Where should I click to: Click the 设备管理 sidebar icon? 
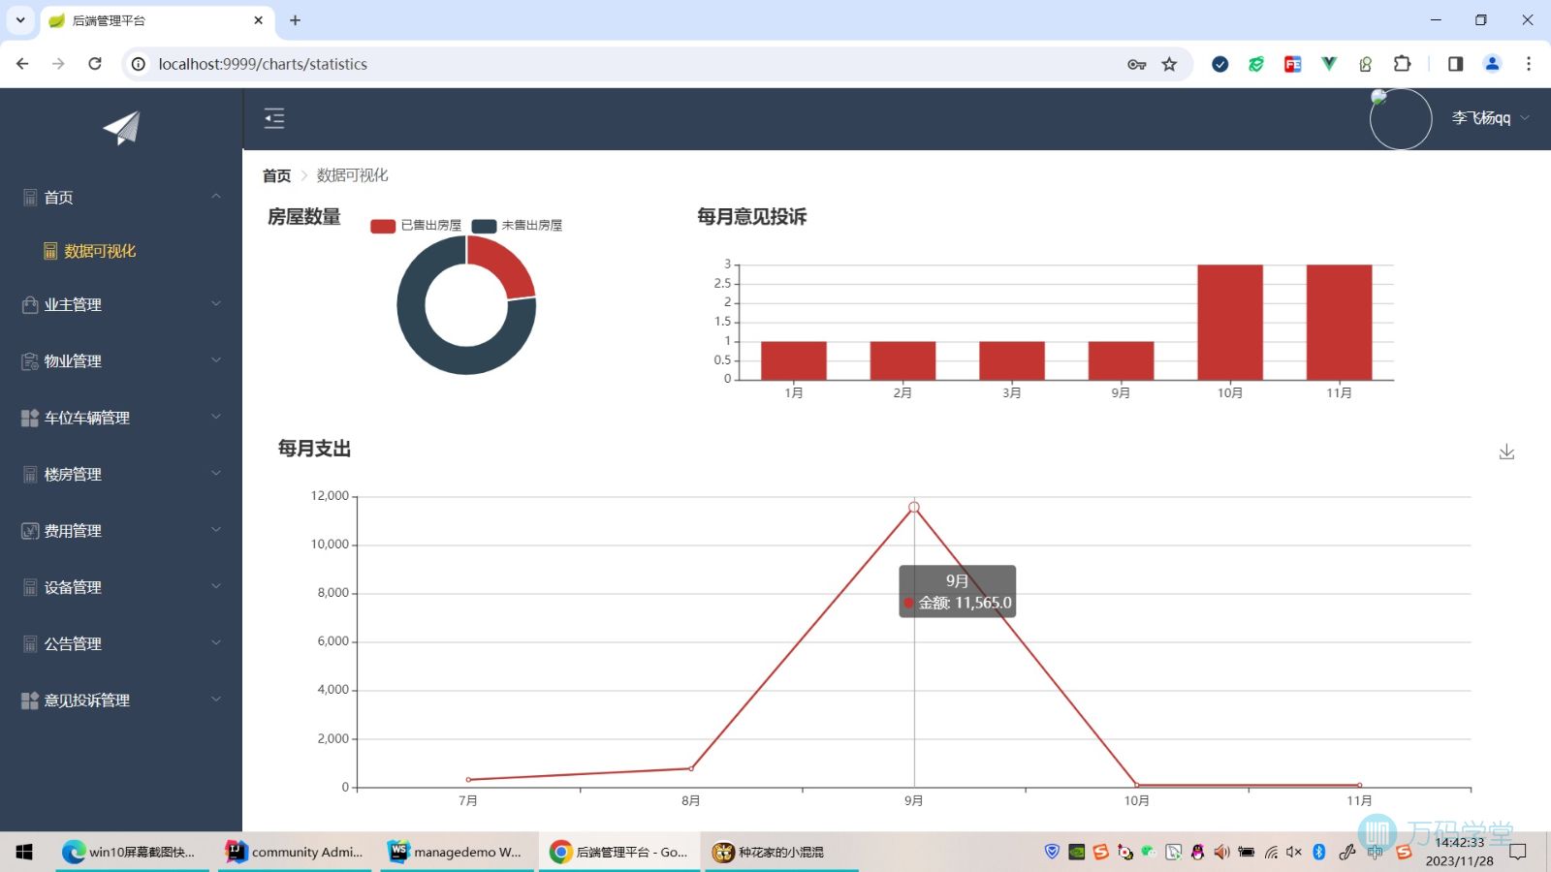[30, 587]
